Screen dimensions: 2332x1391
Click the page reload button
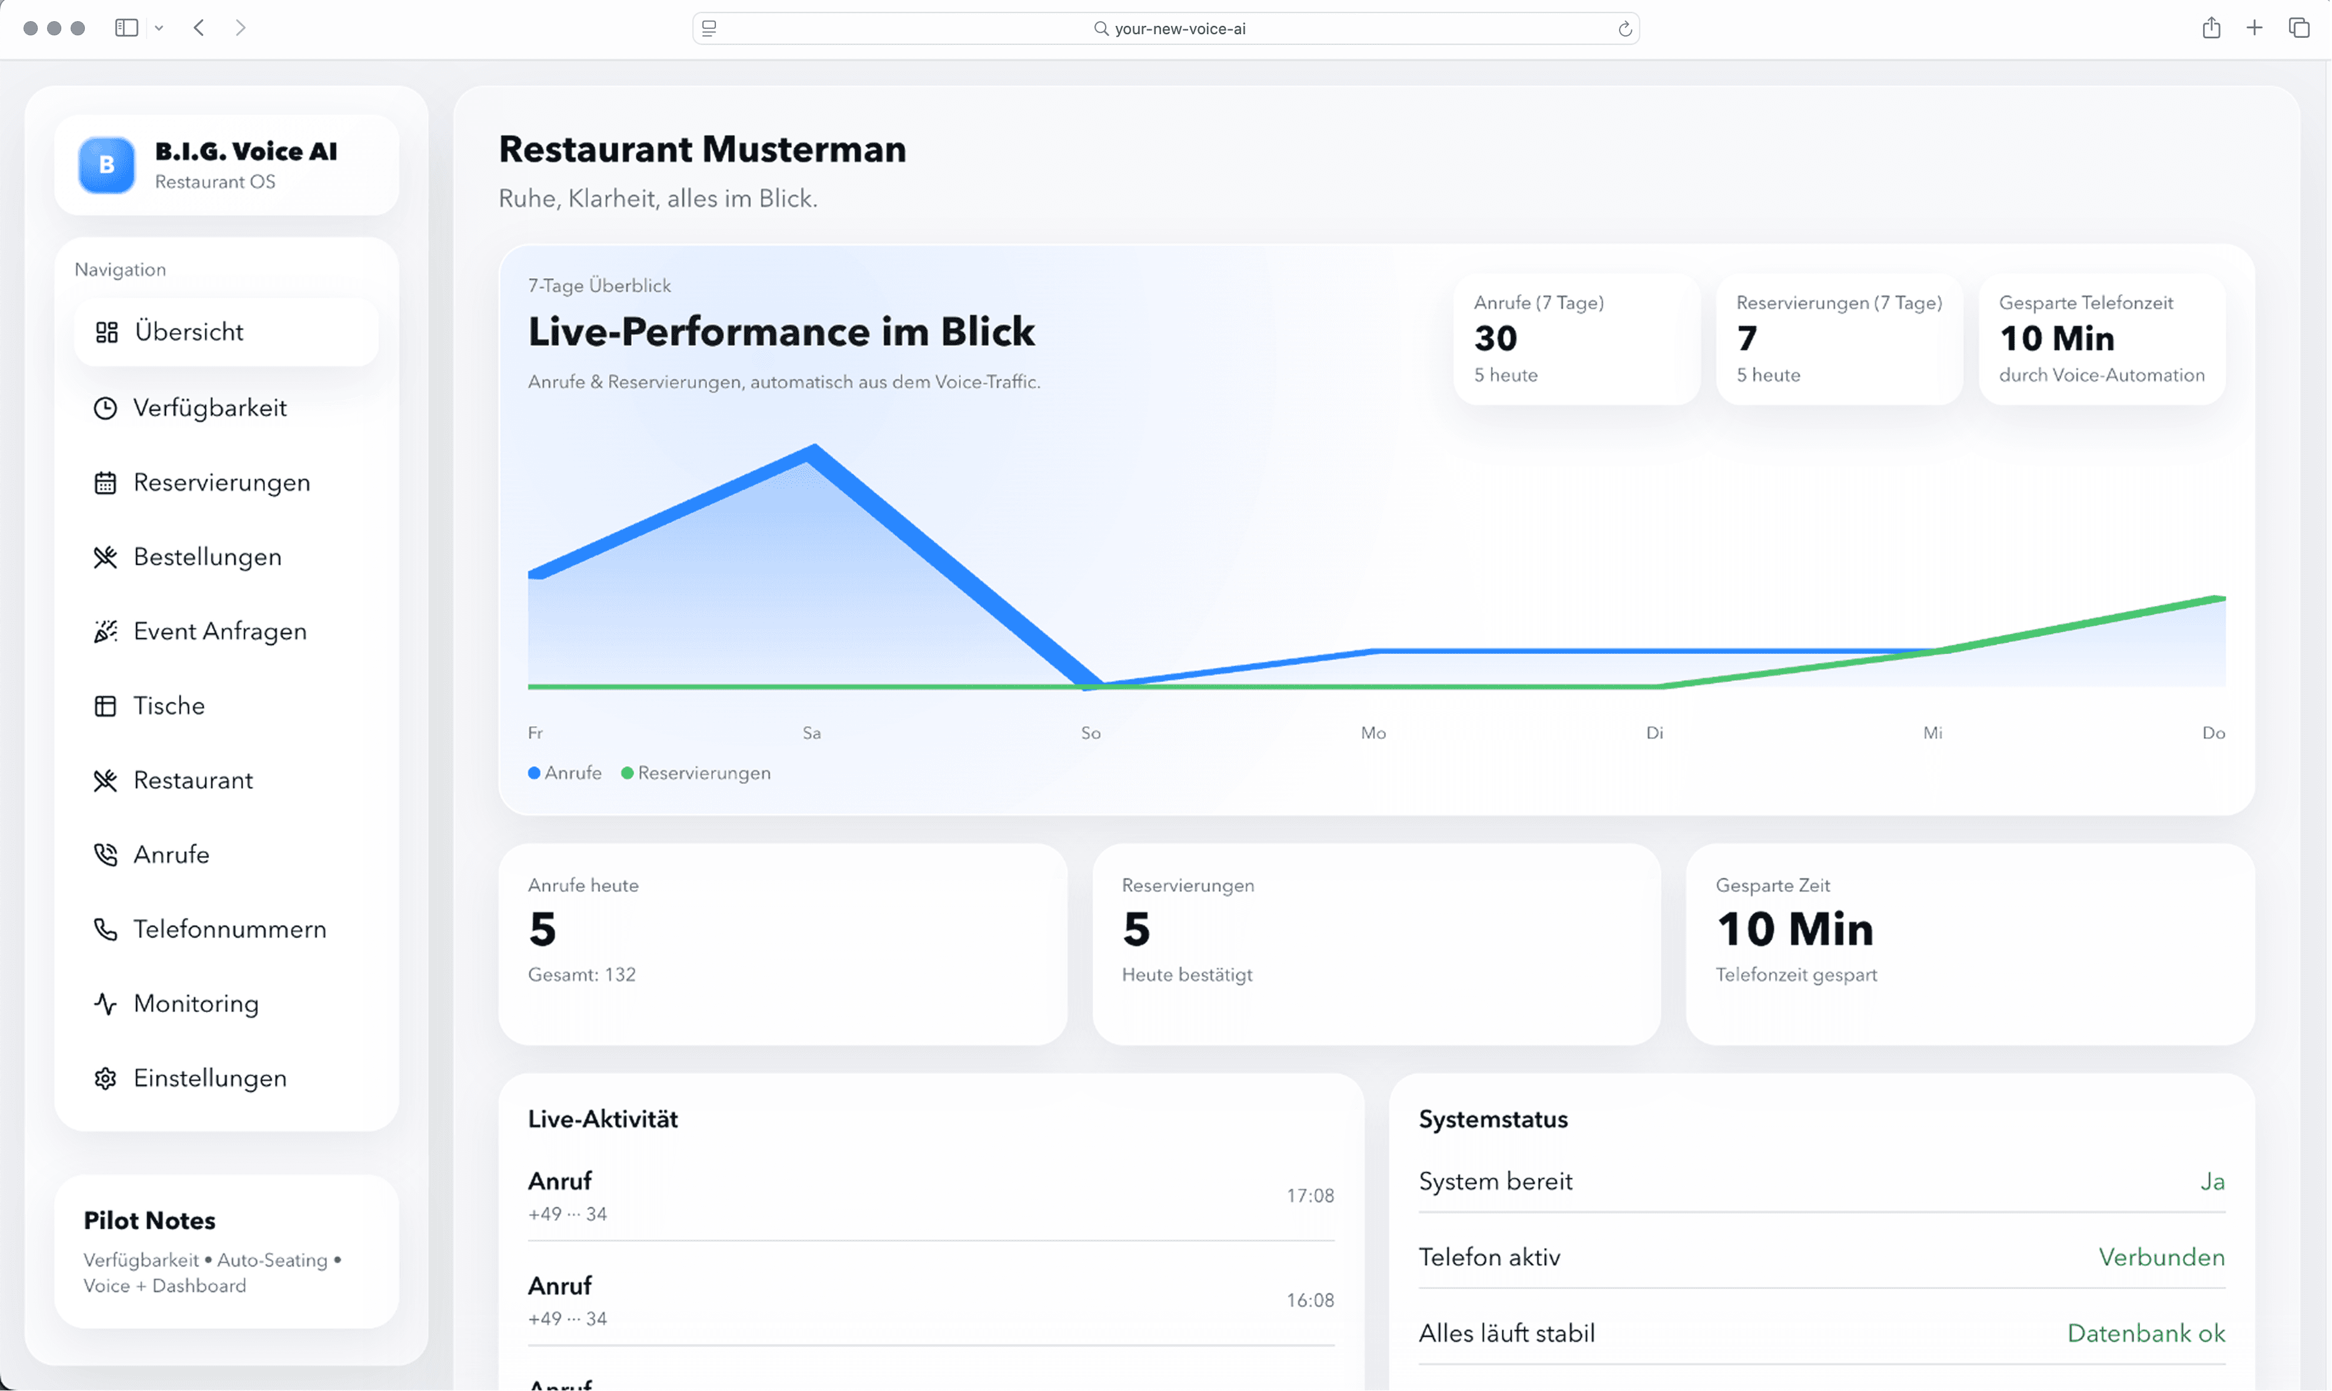(x=1626, y=28)
